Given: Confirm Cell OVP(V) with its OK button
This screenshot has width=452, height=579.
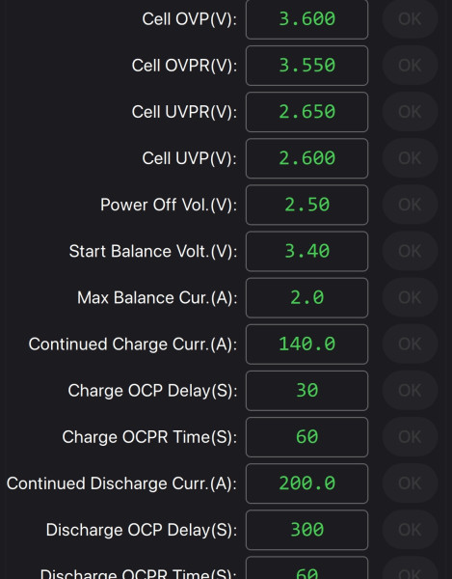Looking at the screenshot, I should pyautogui.click(x=410, y=19).
